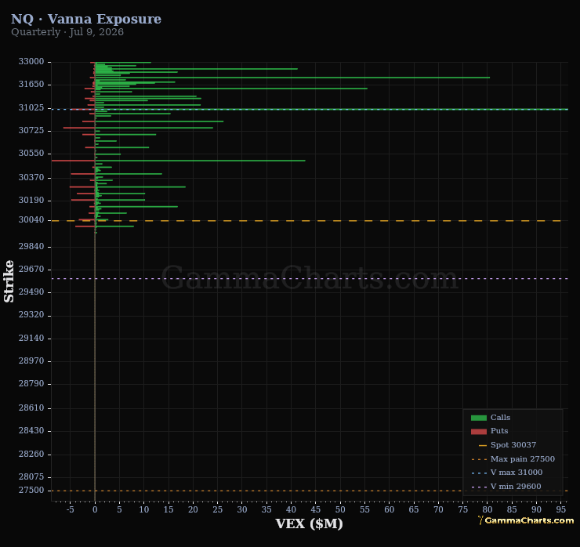The width and height of the screenshot is (580, 547).
Task: Click the green Calls legend swatch
Action: [479, 418]
